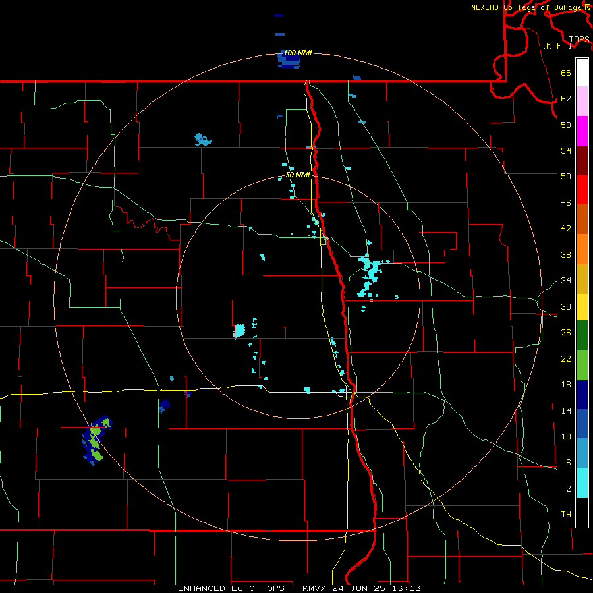Click the [K FT] units label

click(557, 45)
